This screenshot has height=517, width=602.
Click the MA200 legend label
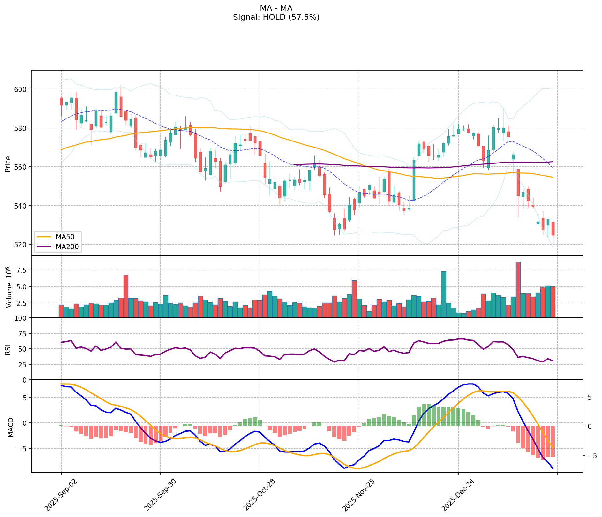coord(67,247)
